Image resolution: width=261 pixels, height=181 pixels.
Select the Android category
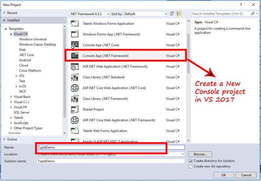pos(25,60)
